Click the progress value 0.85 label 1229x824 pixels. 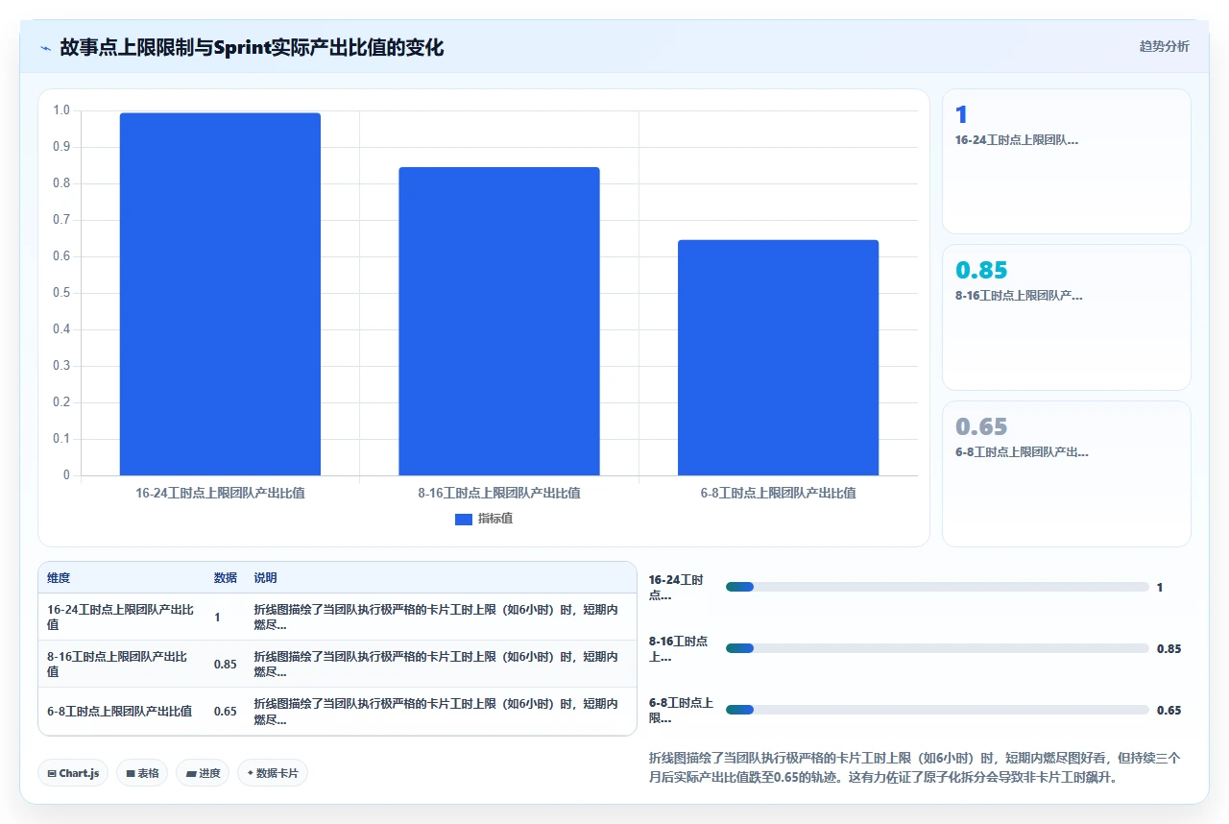[x=1169, y=648]
